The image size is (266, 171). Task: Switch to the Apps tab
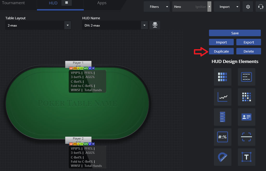tap(102, 3)
